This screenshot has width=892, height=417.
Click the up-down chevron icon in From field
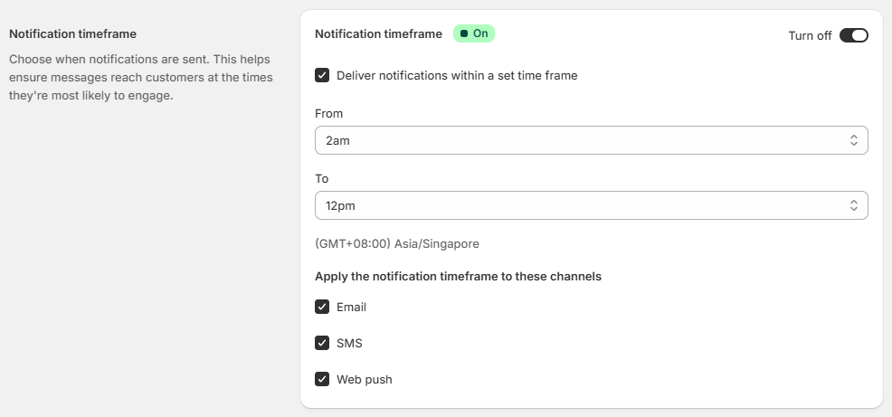853,140
